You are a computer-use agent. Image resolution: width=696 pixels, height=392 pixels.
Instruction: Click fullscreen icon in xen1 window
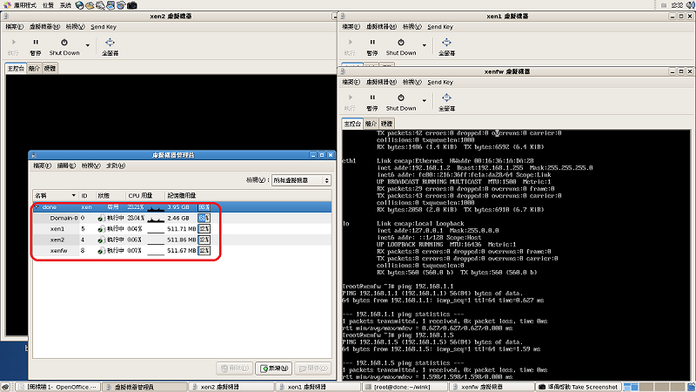(446, 47)
